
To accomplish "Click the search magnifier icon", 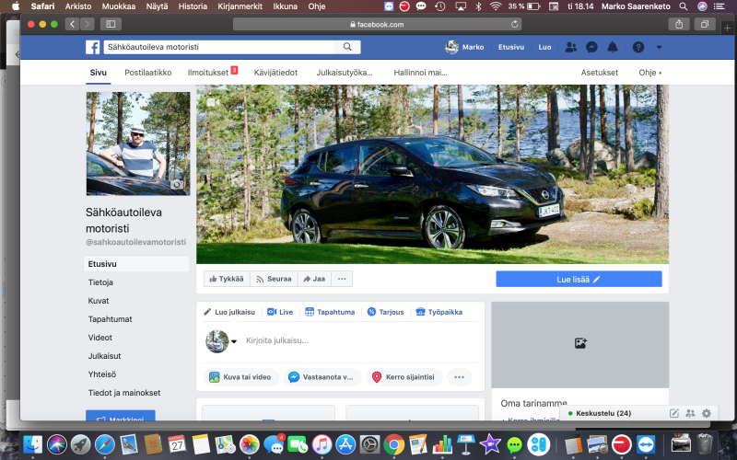I will 347,47.
